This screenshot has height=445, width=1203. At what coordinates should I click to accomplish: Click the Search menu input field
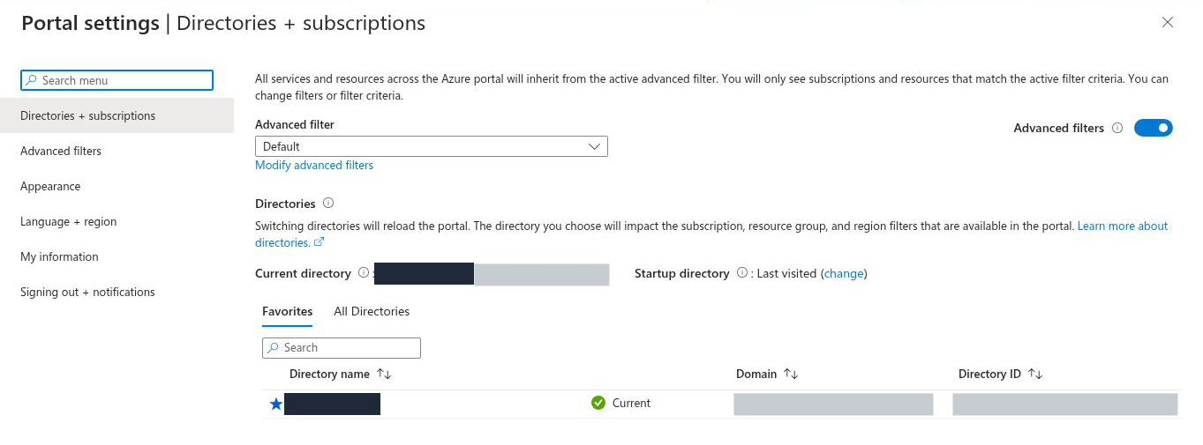[x=117, y=80]
